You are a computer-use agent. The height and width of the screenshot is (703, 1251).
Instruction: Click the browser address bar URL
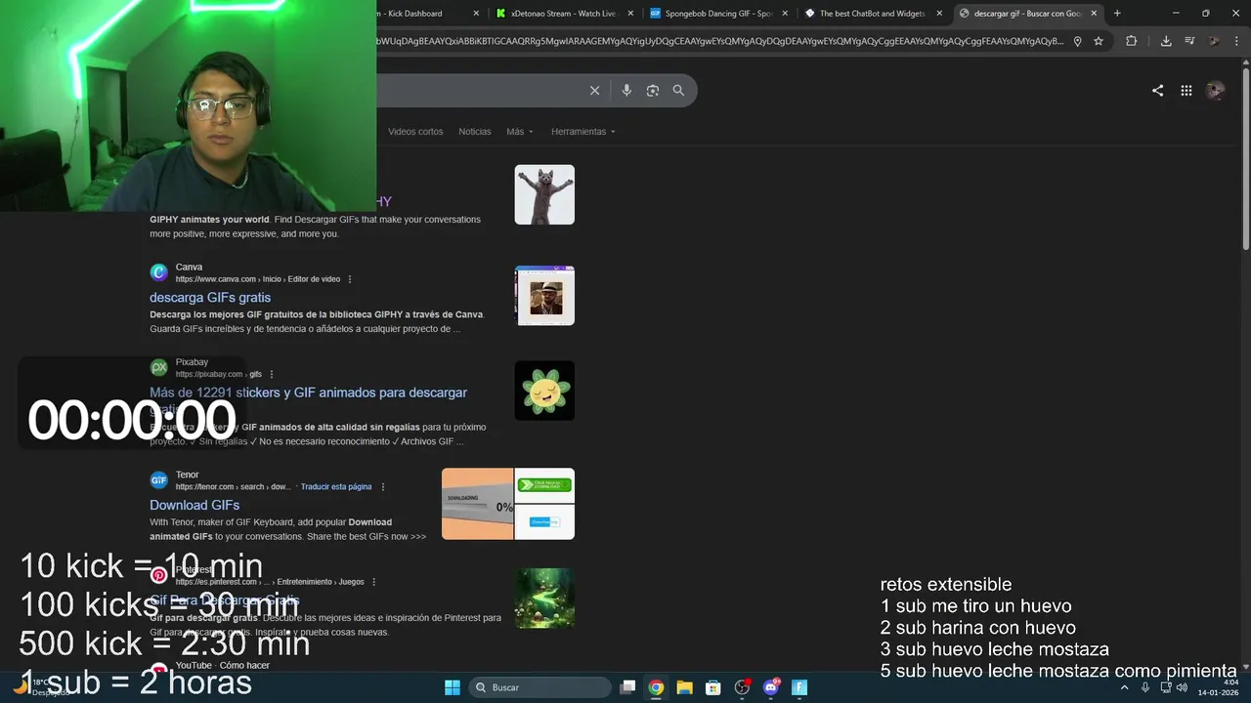(x=719, y=41)
